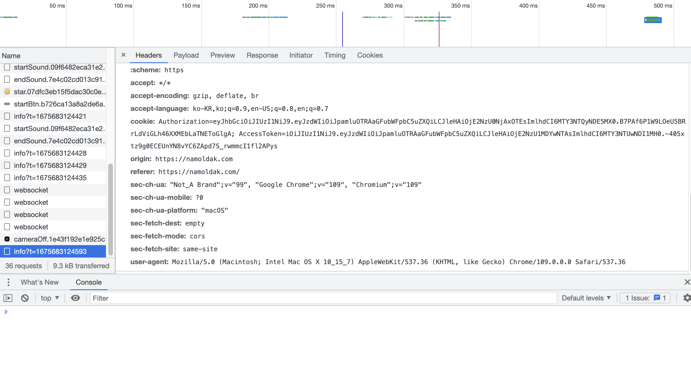Screen dimensions: 691x375
Task: Open the drawer three-dot menu
Action: pyautogui.click(x=8, y=282)
